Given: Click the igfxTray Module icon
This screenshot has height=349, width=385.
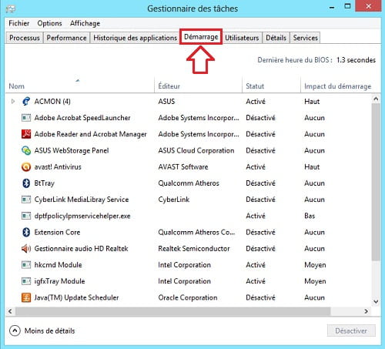Looking at the screenshot, I should [26, 281].
